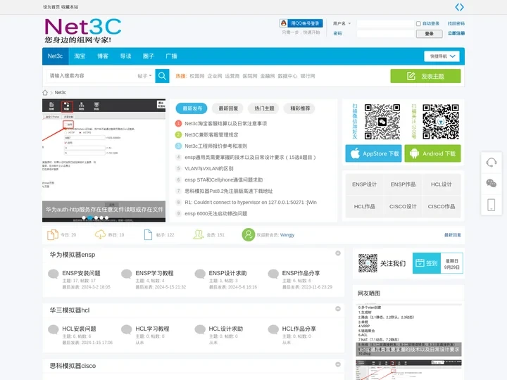Open the HCL作品 category tile
Image resolution: width=507 pixels, height=380 pixels.
(365, 206)
